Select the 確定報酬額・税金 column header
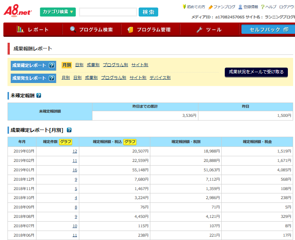The width and height of the screenshot is (295, 240). 257,142
